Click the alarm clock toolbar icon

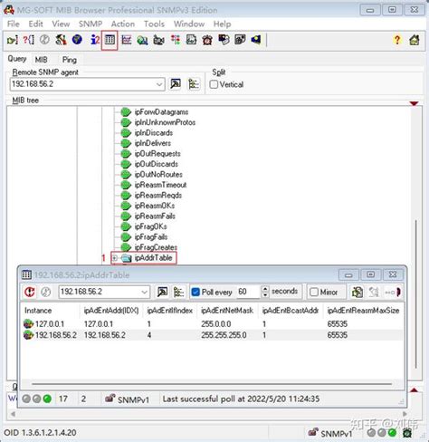click(207, 40)
